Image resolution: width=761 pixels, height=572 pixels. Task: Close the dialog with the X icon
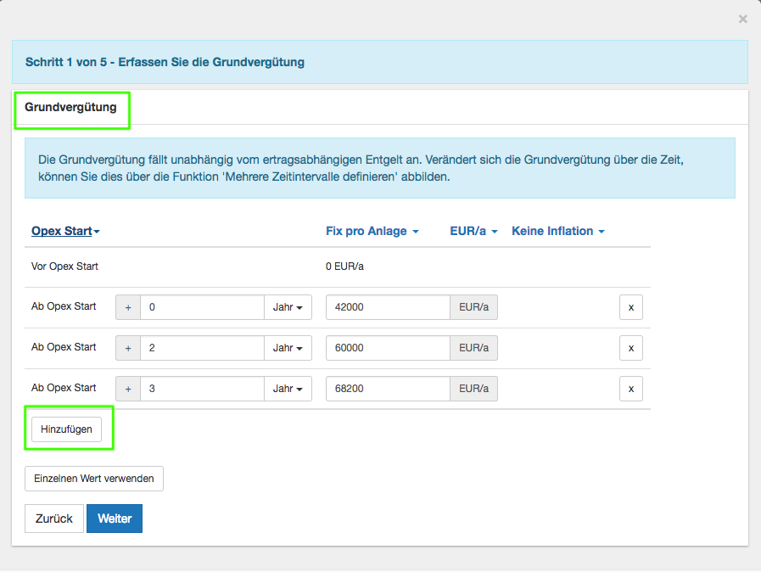pos(742,19)
